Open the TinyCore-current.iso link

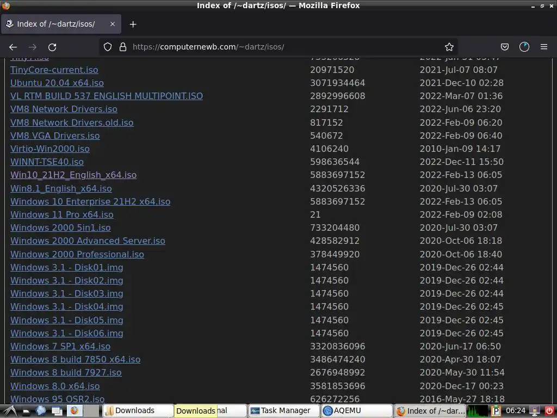pyautogui.click(x=54, y=70)
